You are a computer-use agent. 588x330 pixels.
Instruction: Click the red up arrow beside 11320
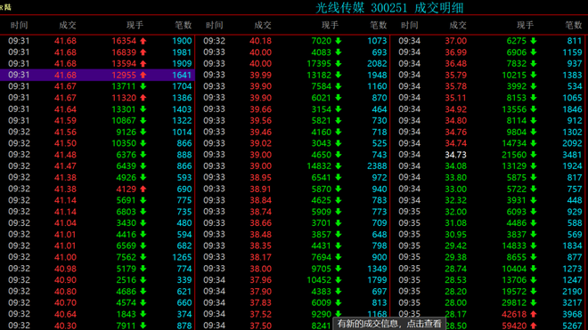click(143, 98)
